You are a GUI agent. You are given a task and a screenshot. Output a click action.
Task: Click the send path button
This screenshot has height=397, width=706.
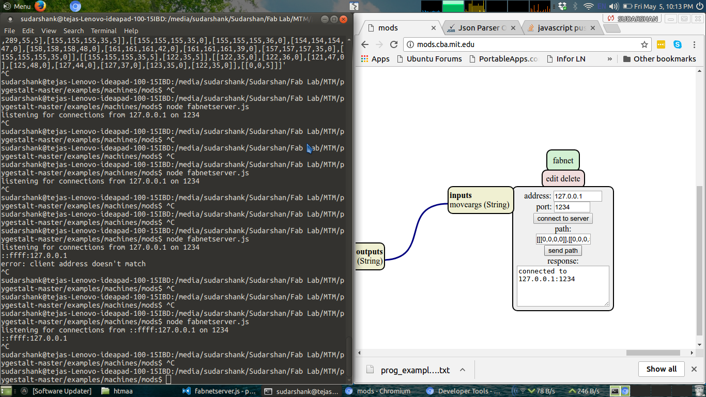click(x=563, y=251)
